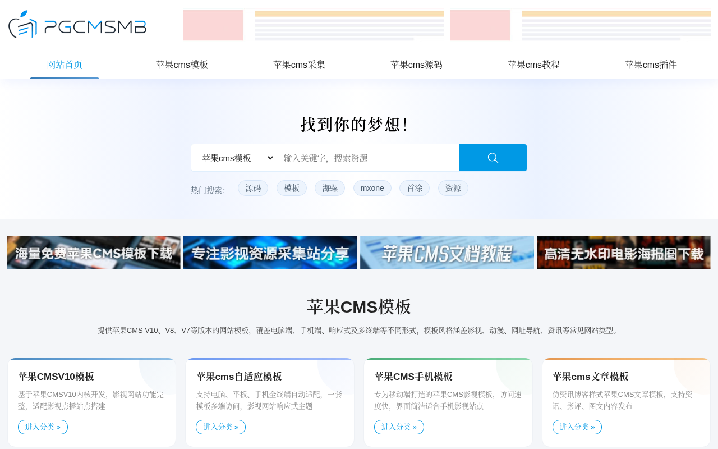The image size is (718, 449).
Task: Open the 专注影视资源采集站分享 banner
Action: (x=270, y=253)
